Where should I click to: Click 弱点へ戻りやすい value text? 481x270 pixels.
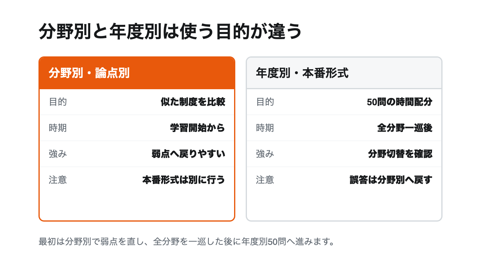click(188, 154)
